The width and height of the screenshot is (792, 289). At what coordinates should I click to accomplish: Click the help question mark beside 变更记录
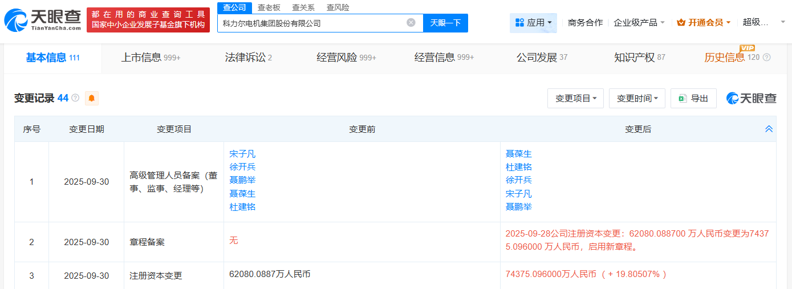[75, 99]
